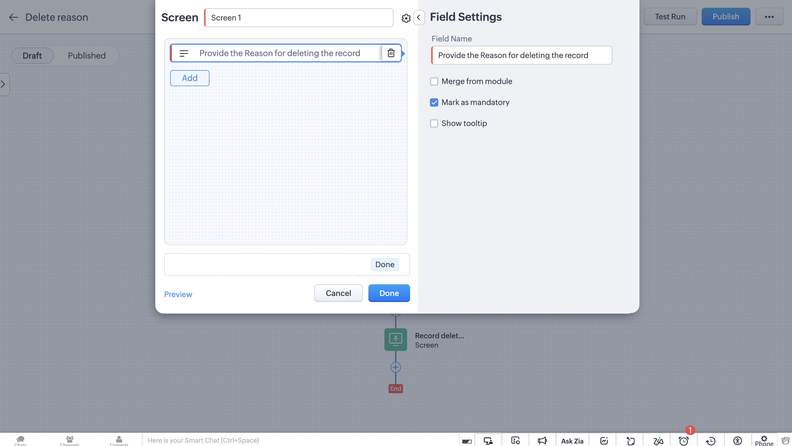The image size is (792, 446).
Task: Open Ask Zia assistant
Action: tap(572, 441)
